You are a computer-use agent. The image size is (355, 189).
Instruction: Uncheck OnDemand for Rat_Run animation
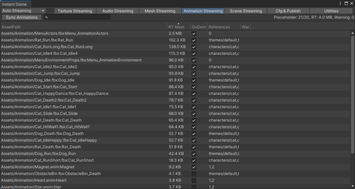[194, 40]
